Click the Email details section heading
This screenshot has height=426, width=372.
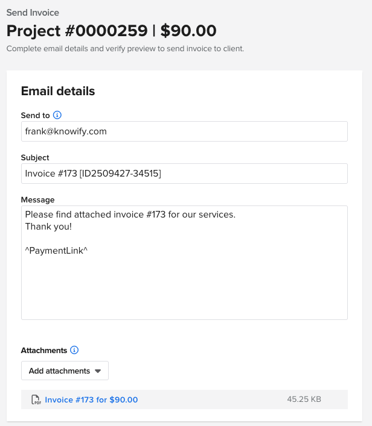tap(58, 92)
